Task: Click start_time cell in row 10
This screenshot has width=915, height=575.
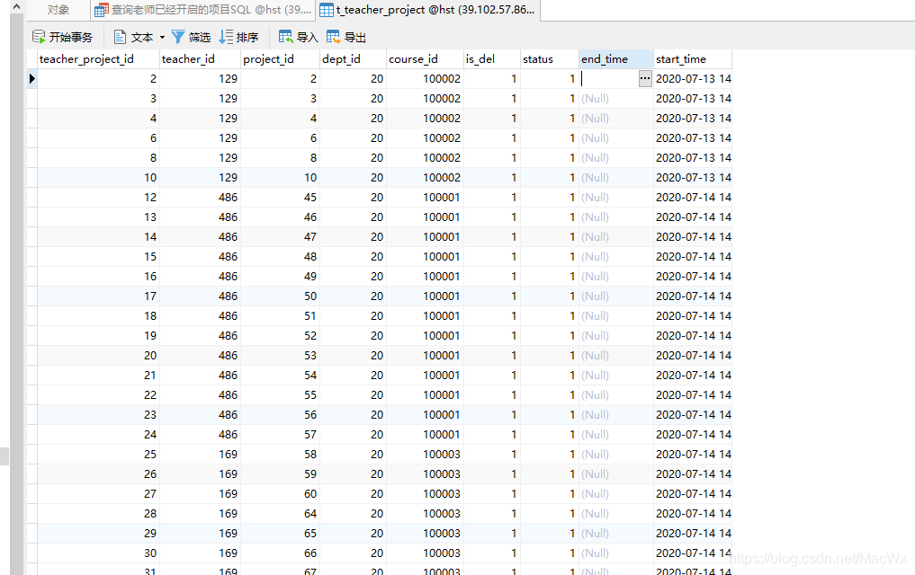Action: 693,178
